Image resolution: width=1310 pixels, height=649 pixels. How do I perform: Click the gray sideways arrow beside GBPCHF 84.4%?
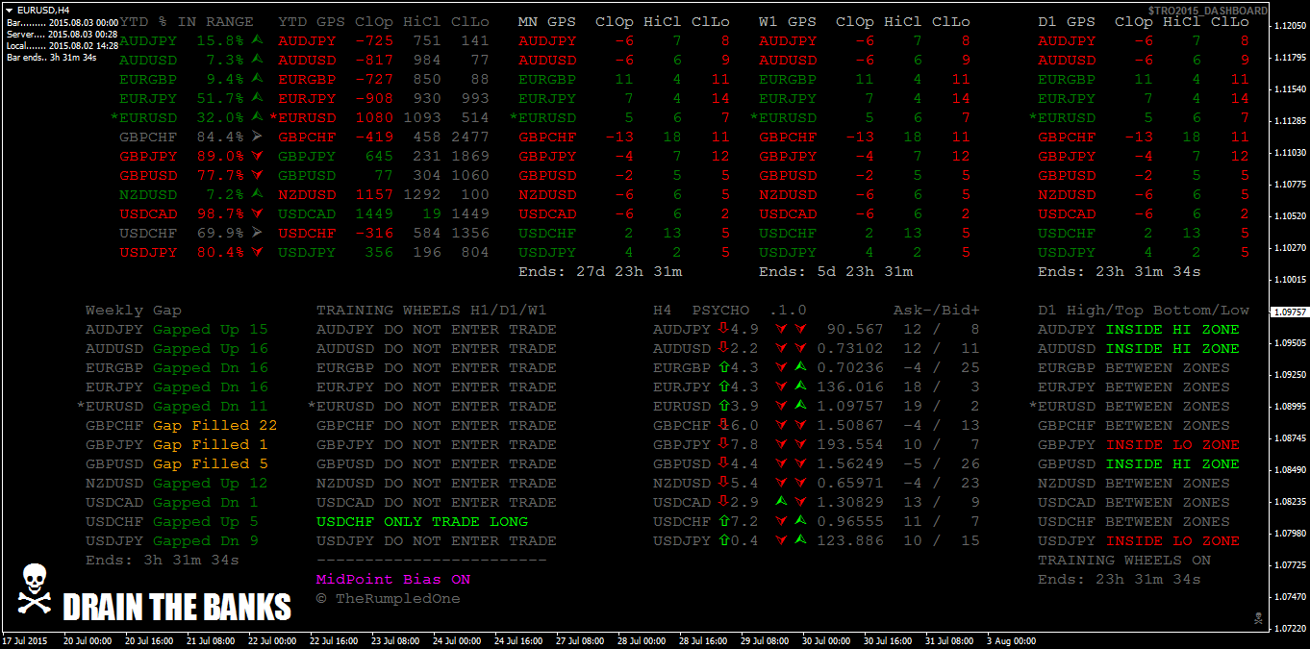pyautogui.click(x=257, y=137)
